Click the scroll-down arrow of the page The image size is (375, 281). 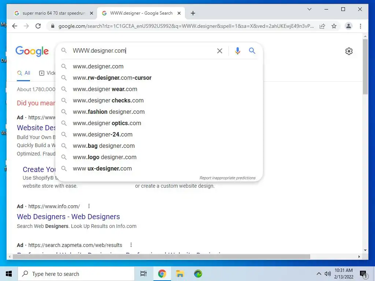pos(365,250)
